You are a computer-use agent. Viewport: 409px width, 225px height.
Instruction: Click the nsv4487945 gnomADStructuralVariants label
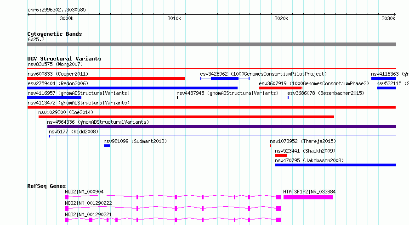click(227, 93)
